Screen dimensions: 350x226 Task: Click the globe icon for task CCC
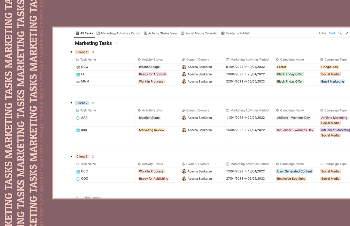coord(78,172)
